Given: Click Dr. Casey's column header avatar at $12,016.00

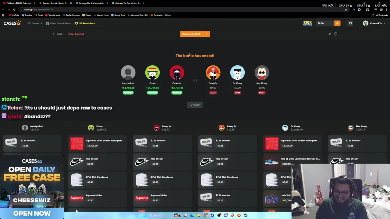Looking at the screenshot, I should coord(285,128).
